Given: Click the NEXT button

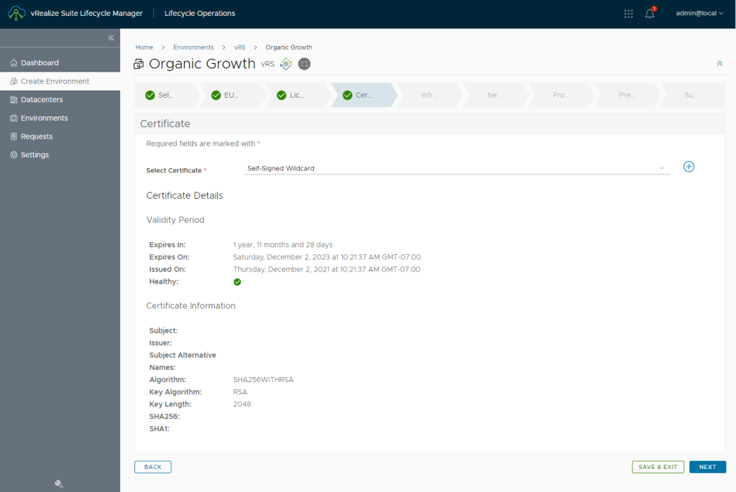Looking at the screenshot, I should 707,467.
